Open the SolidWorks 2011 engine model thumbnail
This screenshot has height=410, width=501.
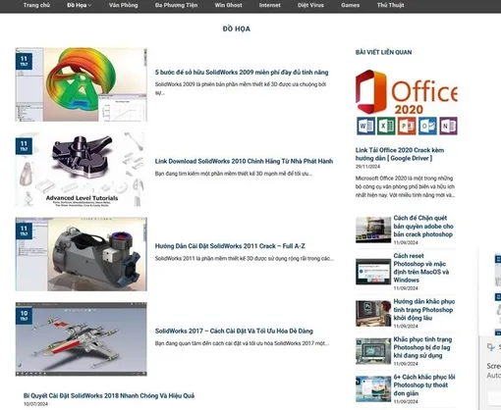click(82, 254)
